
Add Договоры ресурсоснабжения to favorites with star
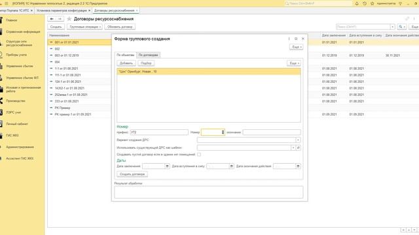pos(69,19)
